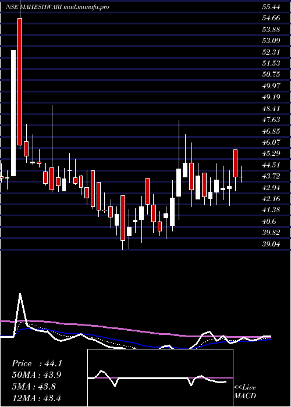This screenshot has height=407, width=291.
Task: Select the 46.07 price axis label
Action: pyautogui.click(x=271, y=142)
